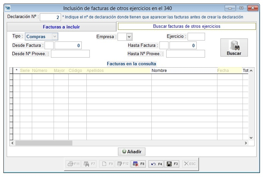The height and width of the screenshot is (179, 268).
Task: Click the horizontal scroll right arrow
Action: click(246, 143)
